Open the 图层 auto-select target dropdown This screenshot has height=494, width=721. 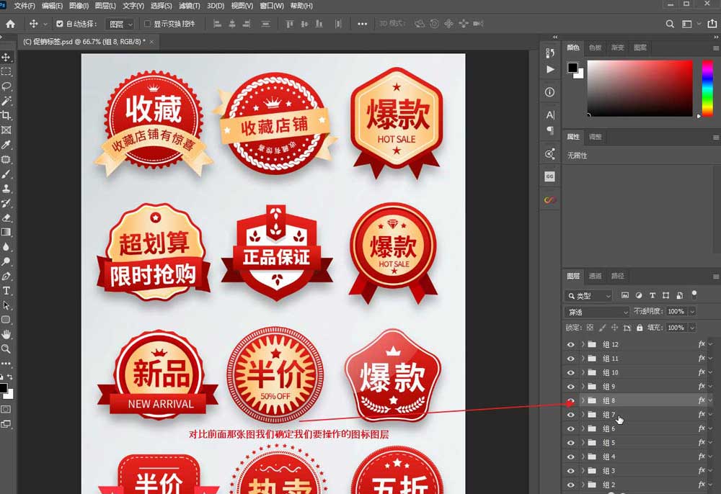(x=120, y=24)
